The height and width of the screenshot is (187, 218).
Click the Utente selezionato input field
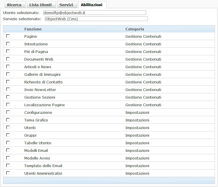(x=94, y=13)
